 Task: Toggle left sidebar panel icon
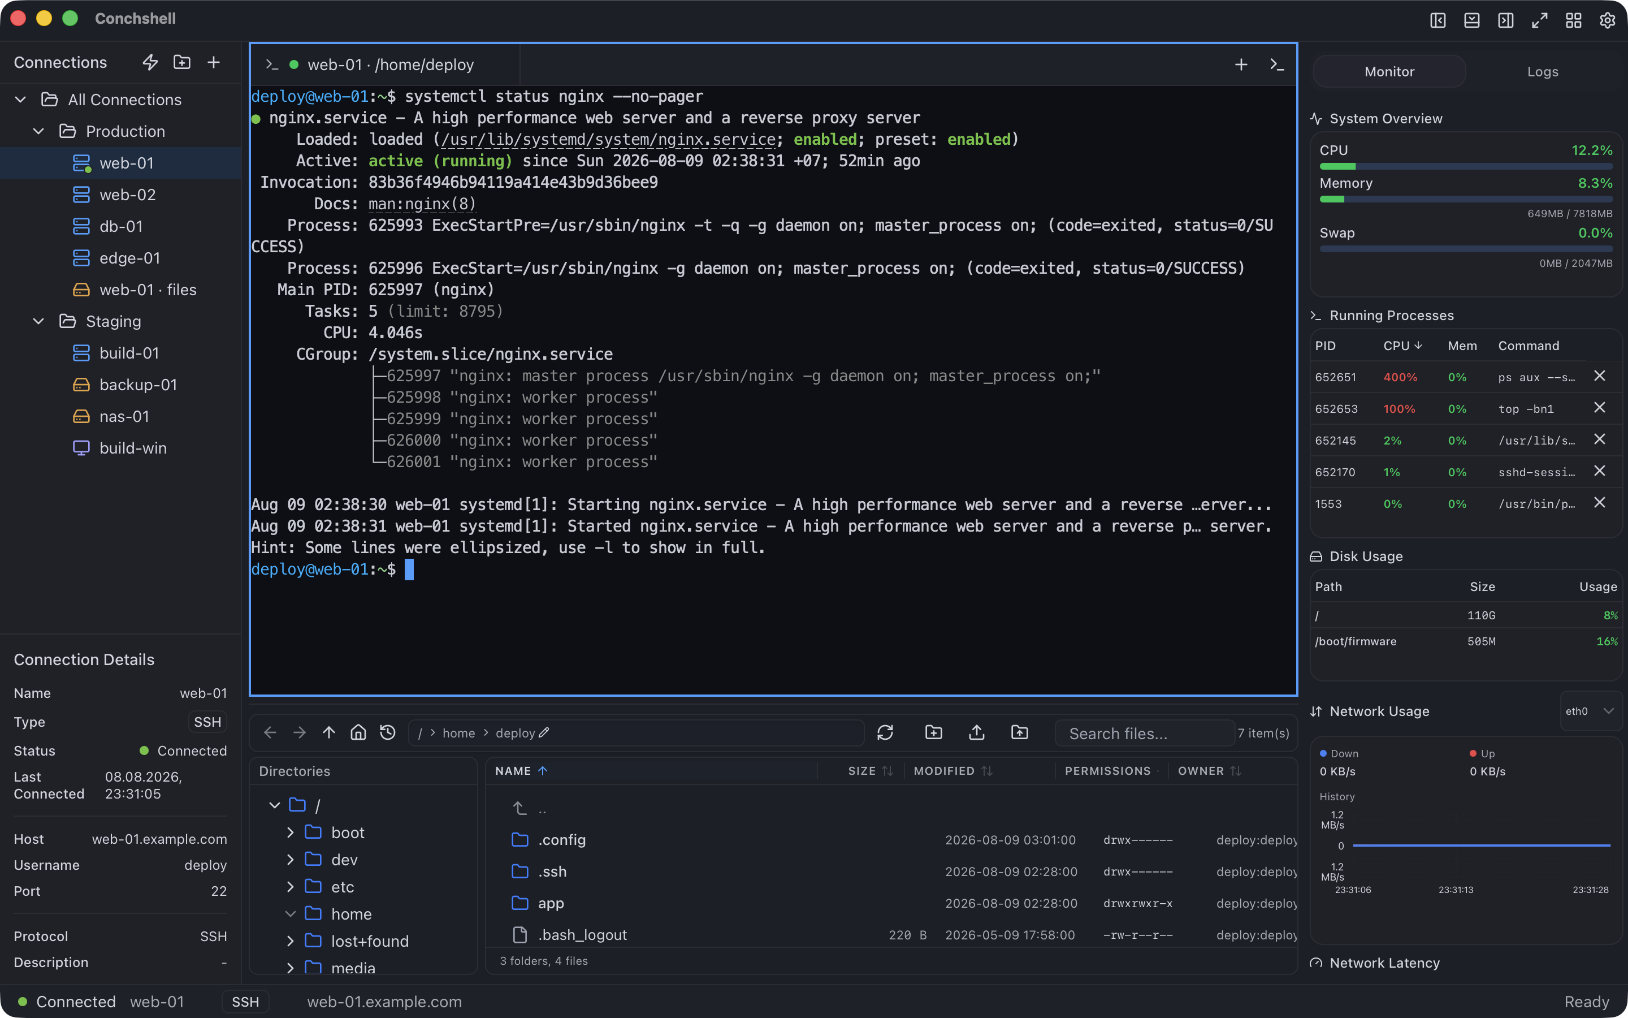click(x=1438, y=20)
